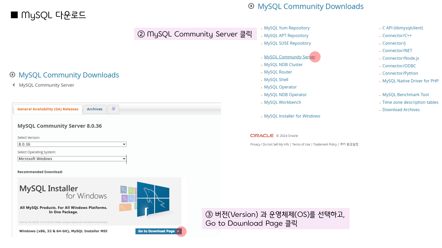Open the MySQL NDB Cluster link

tap(283, 64)
